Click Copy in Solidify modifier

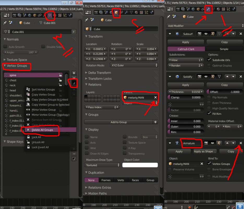coord(224,85)
